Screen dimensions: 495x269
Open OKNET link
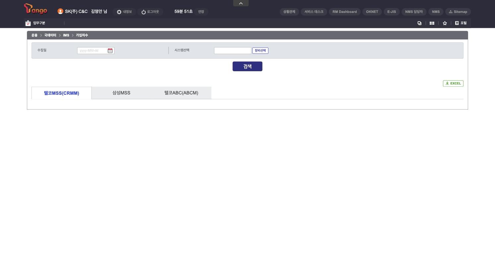(372, 12)
